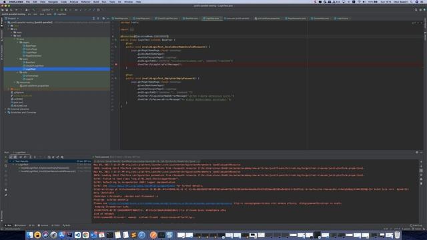Viewport: 427px width, 240px height.
Task: Open Event Log in the status bar
Action: (416, 225)
